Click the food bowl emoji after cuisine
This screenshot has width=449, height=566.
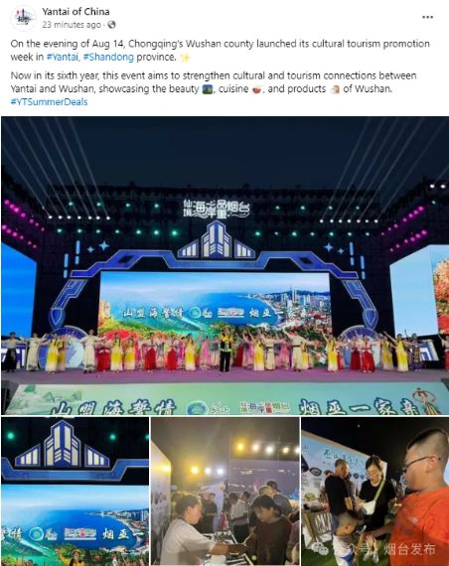pyautogui.click(x=257, y=89)
